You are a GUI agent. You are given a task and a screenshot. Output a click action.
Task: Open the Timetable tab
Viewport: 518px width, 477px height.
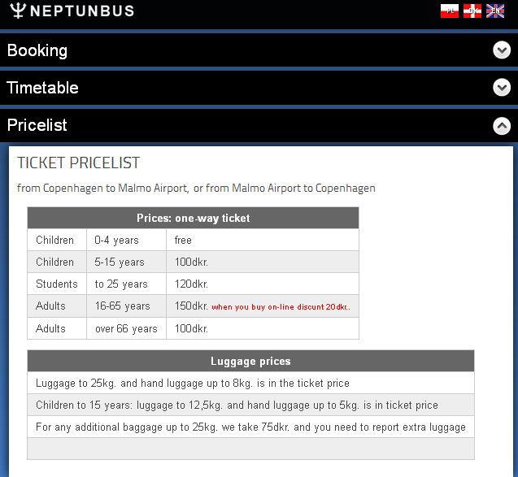(x=43, y=88)
